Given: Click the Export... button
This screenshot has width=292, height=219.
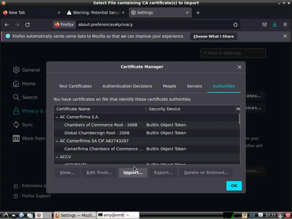Looking at the screenshot, I should click(x=163, y=173).
